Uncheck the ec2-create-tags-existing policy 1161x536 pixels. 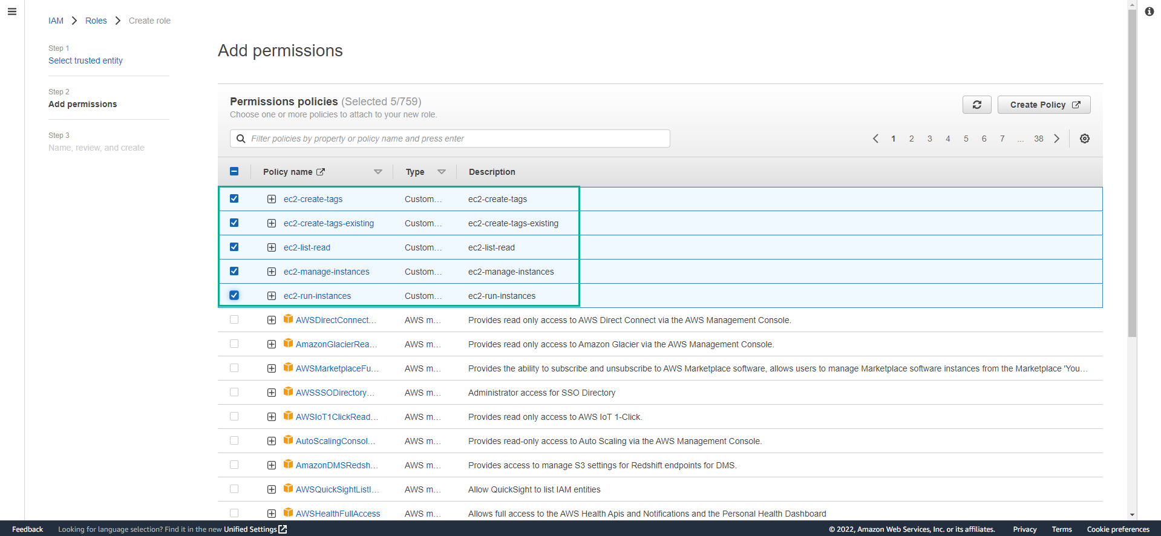coord(234,223)
